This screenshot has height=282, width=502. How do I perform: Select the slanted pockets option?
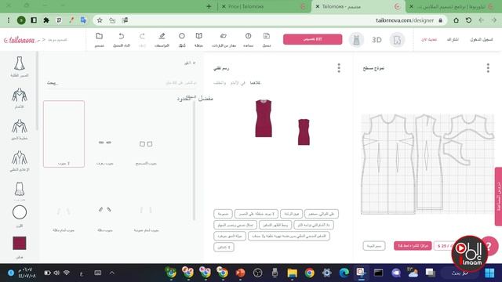(x=104, y=210)
